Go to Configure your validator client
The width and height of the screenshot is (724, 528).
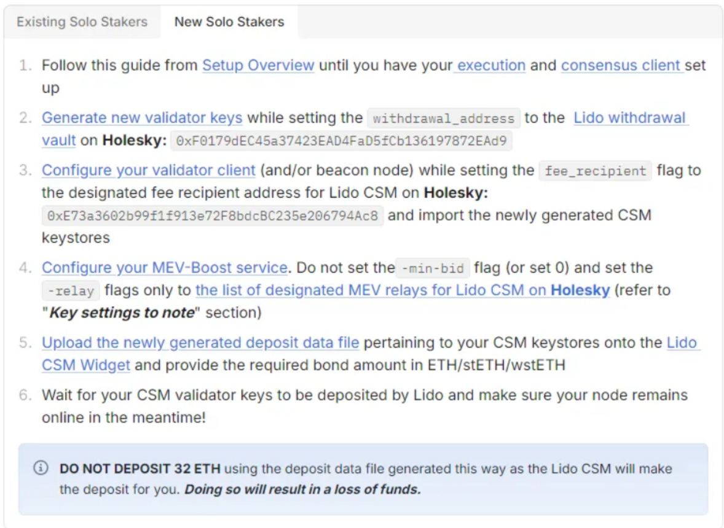148,170
